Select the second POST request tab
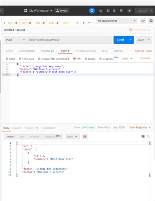 tap(26, 23)
